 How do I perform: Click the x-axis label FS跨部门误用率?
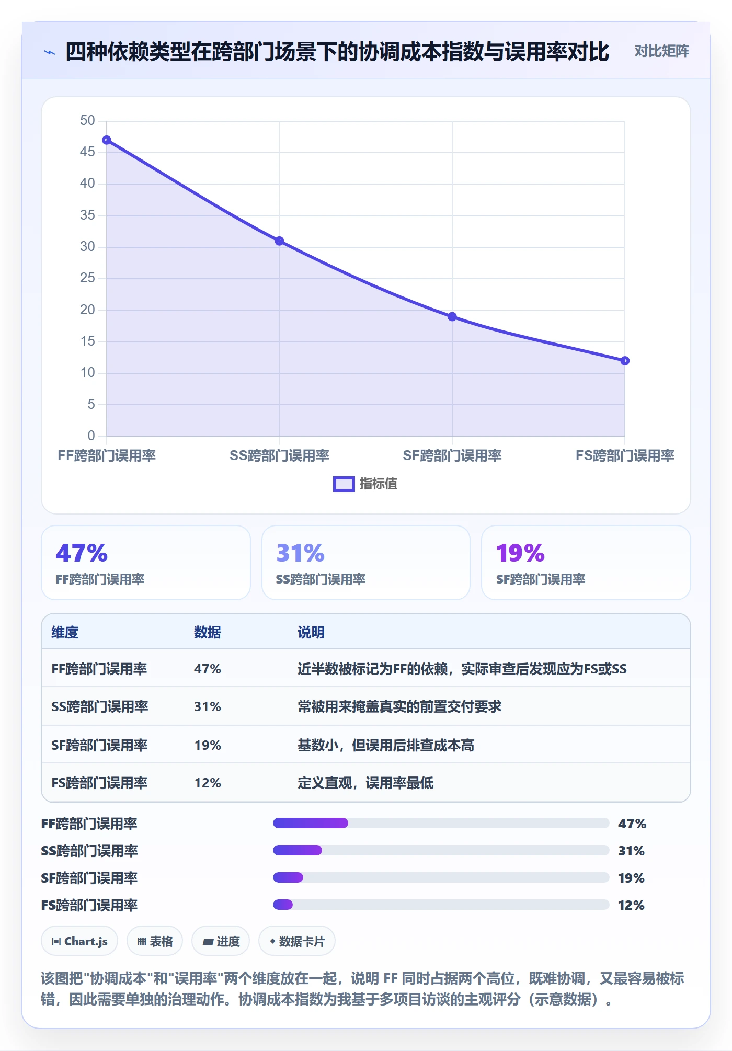tap(625, 456)
